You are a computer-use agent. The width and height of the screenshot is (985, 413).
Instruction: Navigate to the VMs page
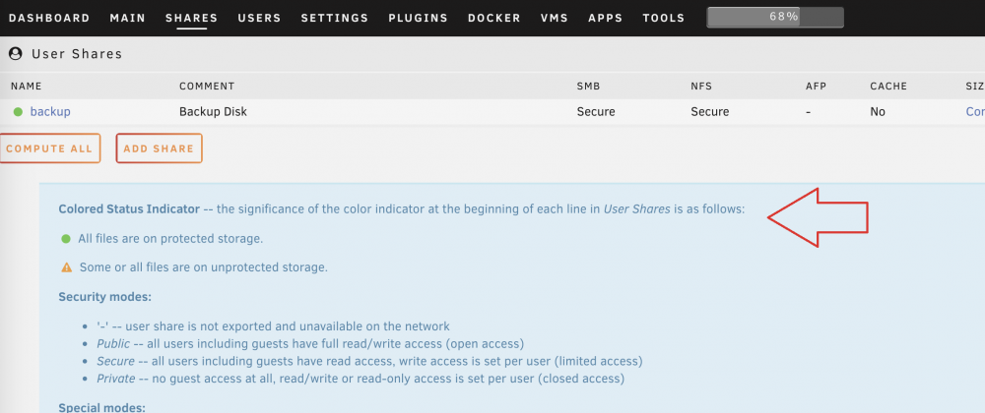coord(554,18)
